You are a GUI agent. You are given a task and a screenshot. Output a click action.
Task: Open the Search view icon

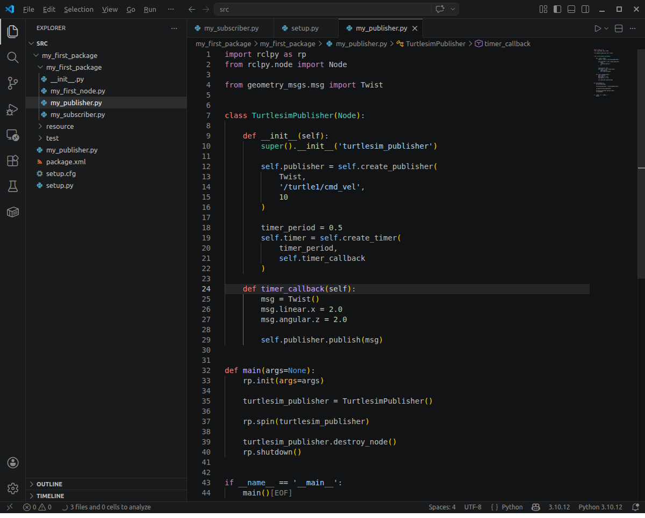pos(13,57)
